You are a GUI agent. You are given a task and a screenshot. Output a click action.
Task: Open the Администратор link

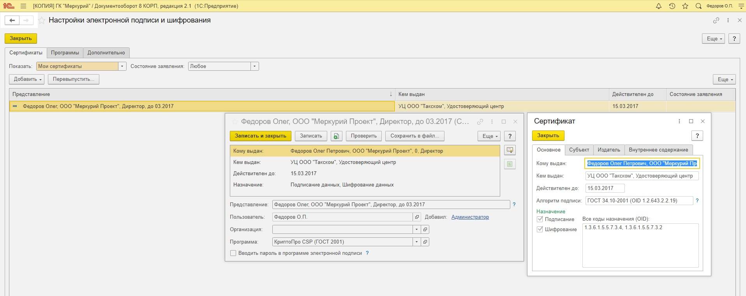(470, 217)
